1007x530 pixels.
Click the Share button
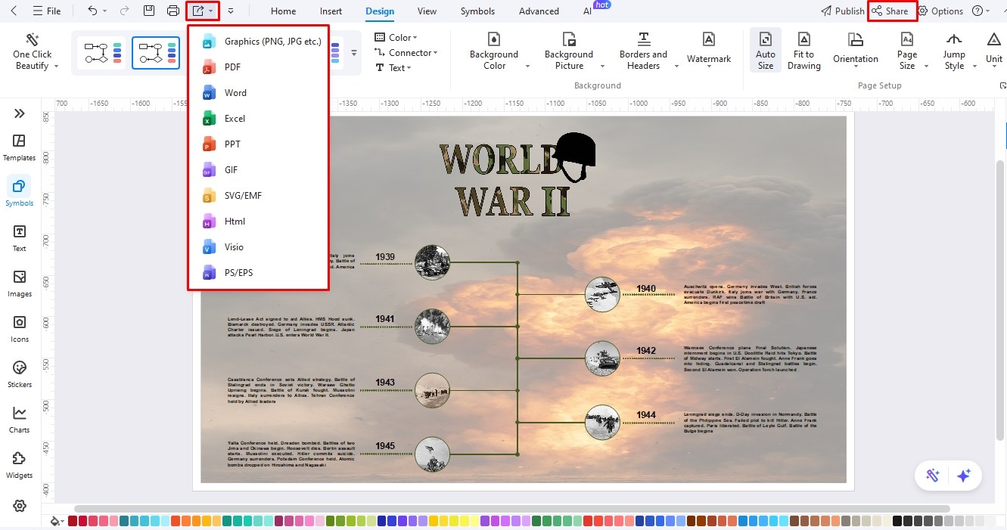point(890,11)
